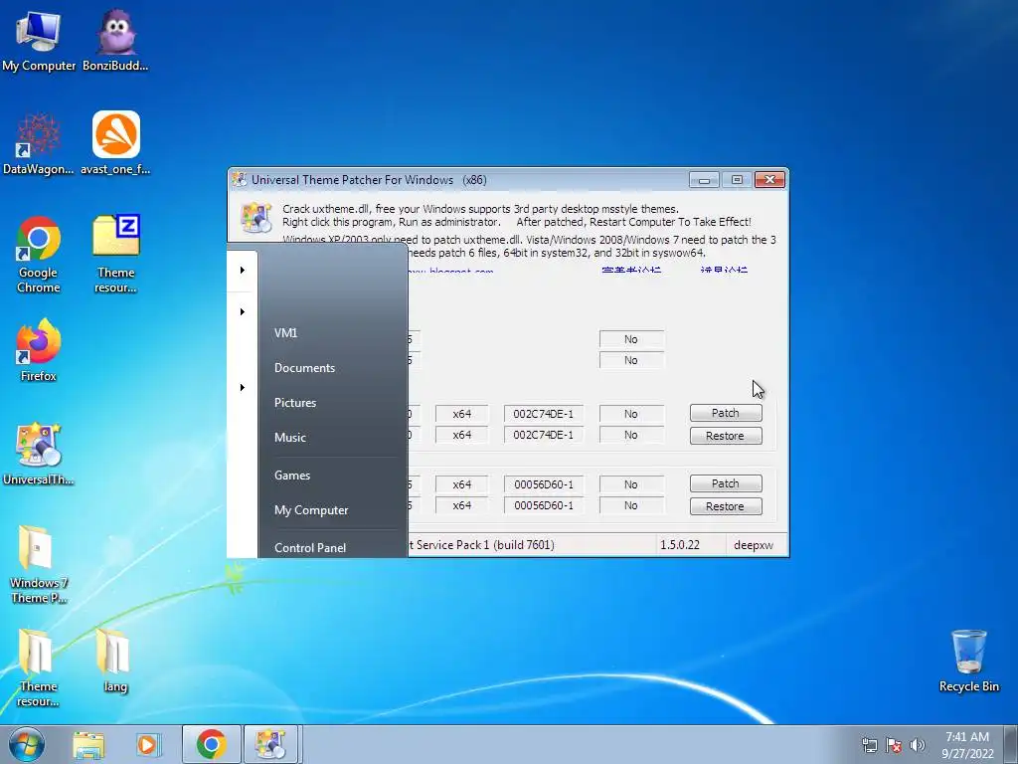The width and height of the screenshot is (1018, 764).
Task: Select the avast_one_f installer icon
Action: pos(115,144)
